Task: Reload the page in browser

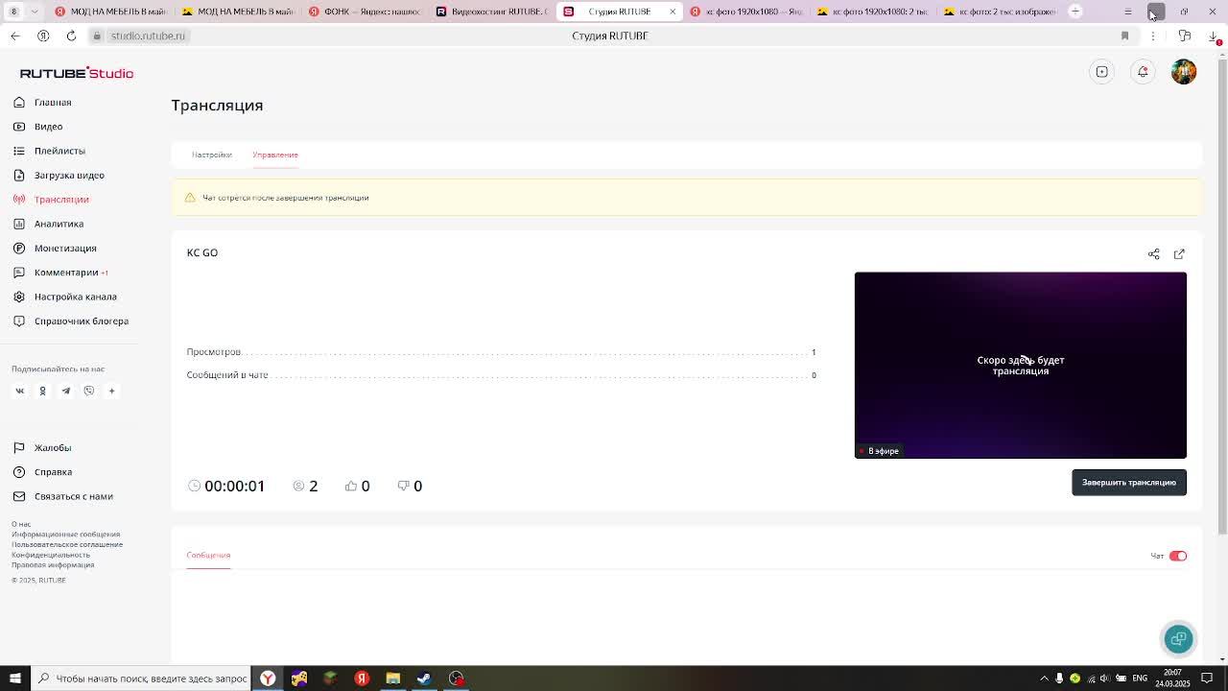Action: [71, 36]
